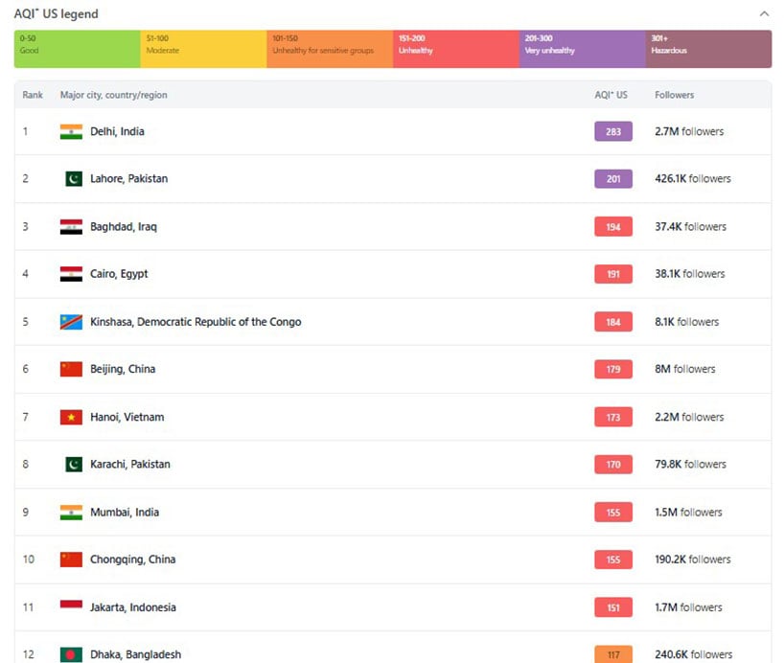Click the 2.7M followers text
This screenshot has height=663, width=784.
(689, 131)
